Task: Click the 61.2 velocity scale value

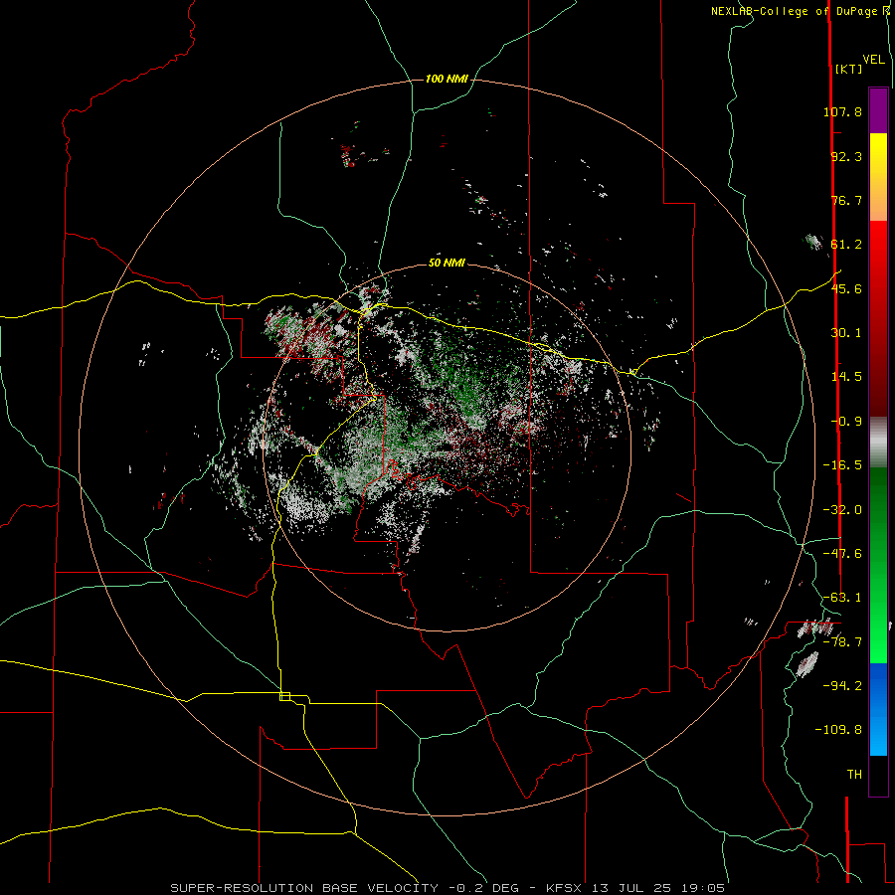Action: pos(846,245)
